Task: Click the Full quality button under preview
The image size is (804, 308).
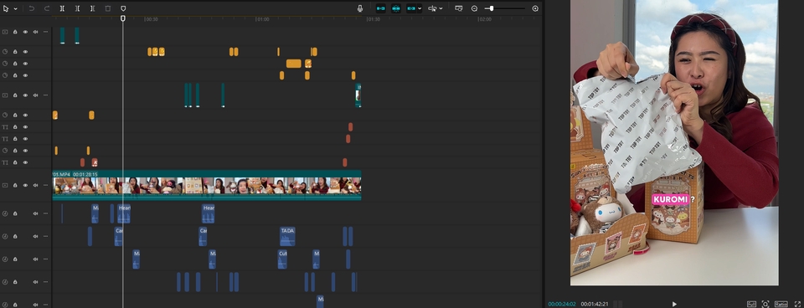Action: tap(751, 304)
